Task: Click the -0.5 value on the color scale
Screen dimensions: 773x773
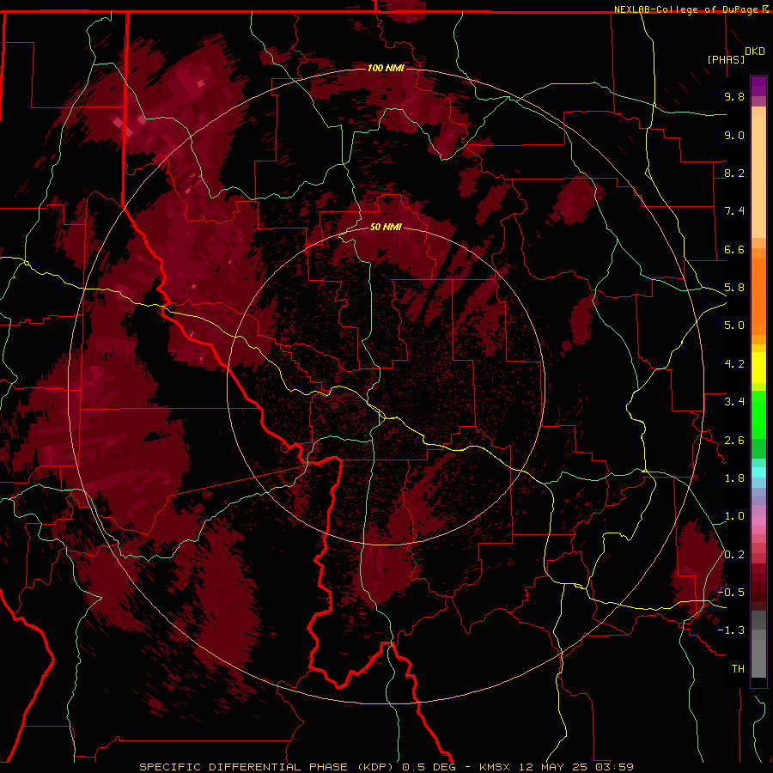Action: pyautogui.click(x=731, y=593)
